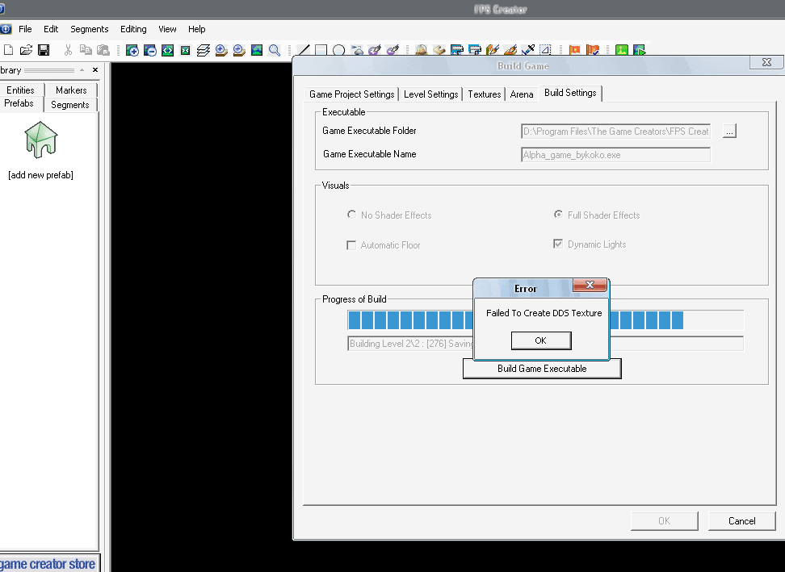Click the blue paint roller icon with black handle
785x572 pixels.
coord(456,50)
